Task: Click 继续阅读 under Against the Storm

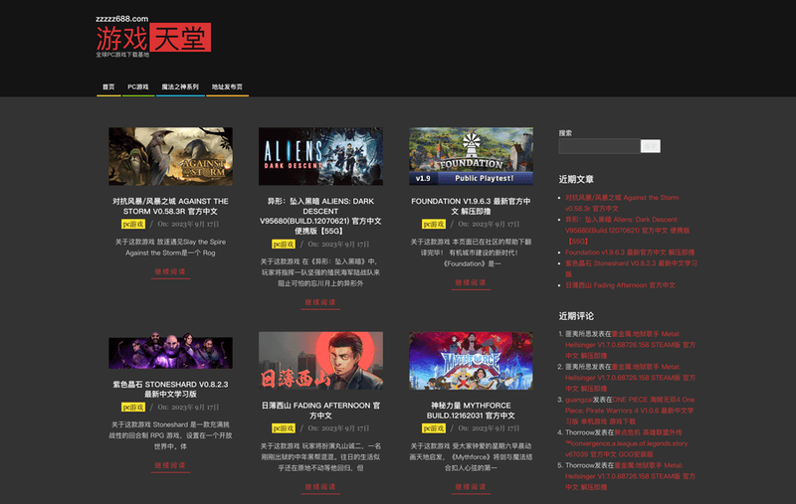Action: coord(170,272)
